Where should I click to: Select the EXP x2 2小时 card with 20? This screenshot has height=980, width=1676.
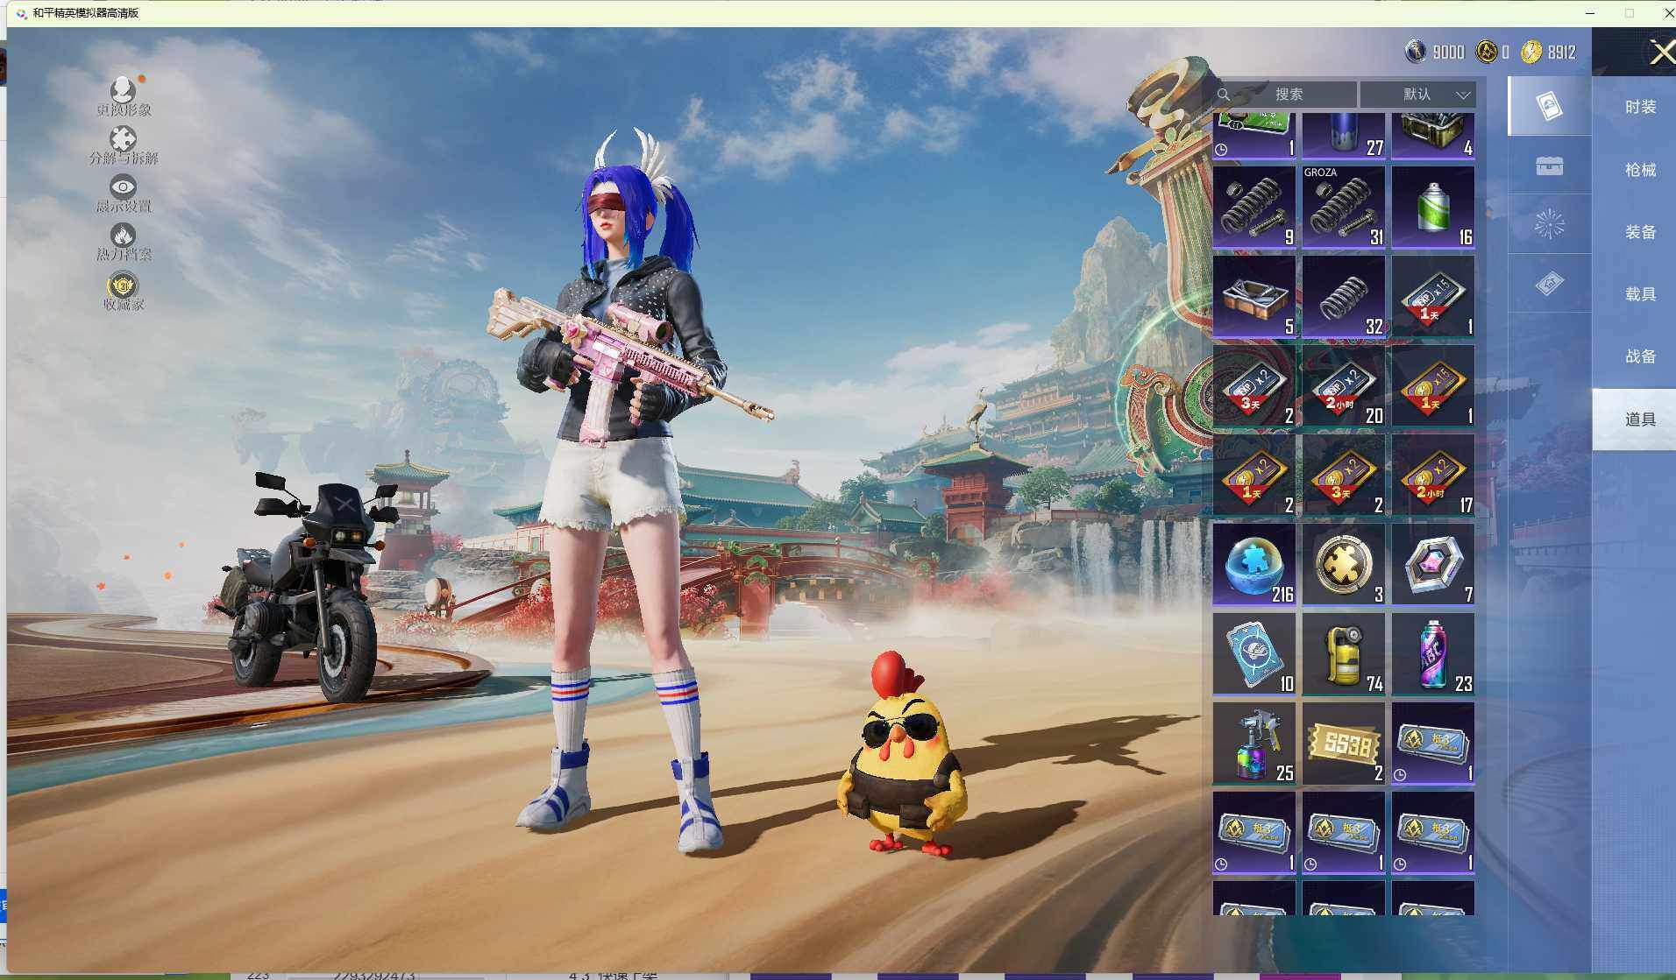[1344, 386]
